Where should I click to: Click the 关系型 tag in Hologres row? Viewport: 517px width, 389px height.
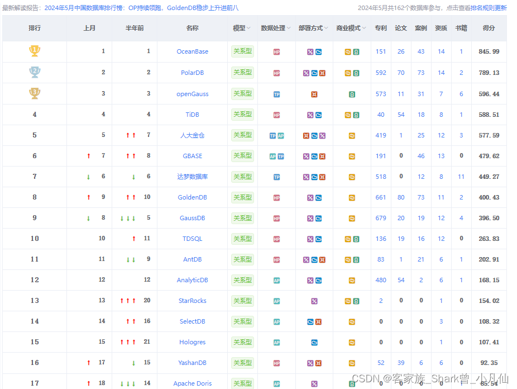(x=243, y=342)
